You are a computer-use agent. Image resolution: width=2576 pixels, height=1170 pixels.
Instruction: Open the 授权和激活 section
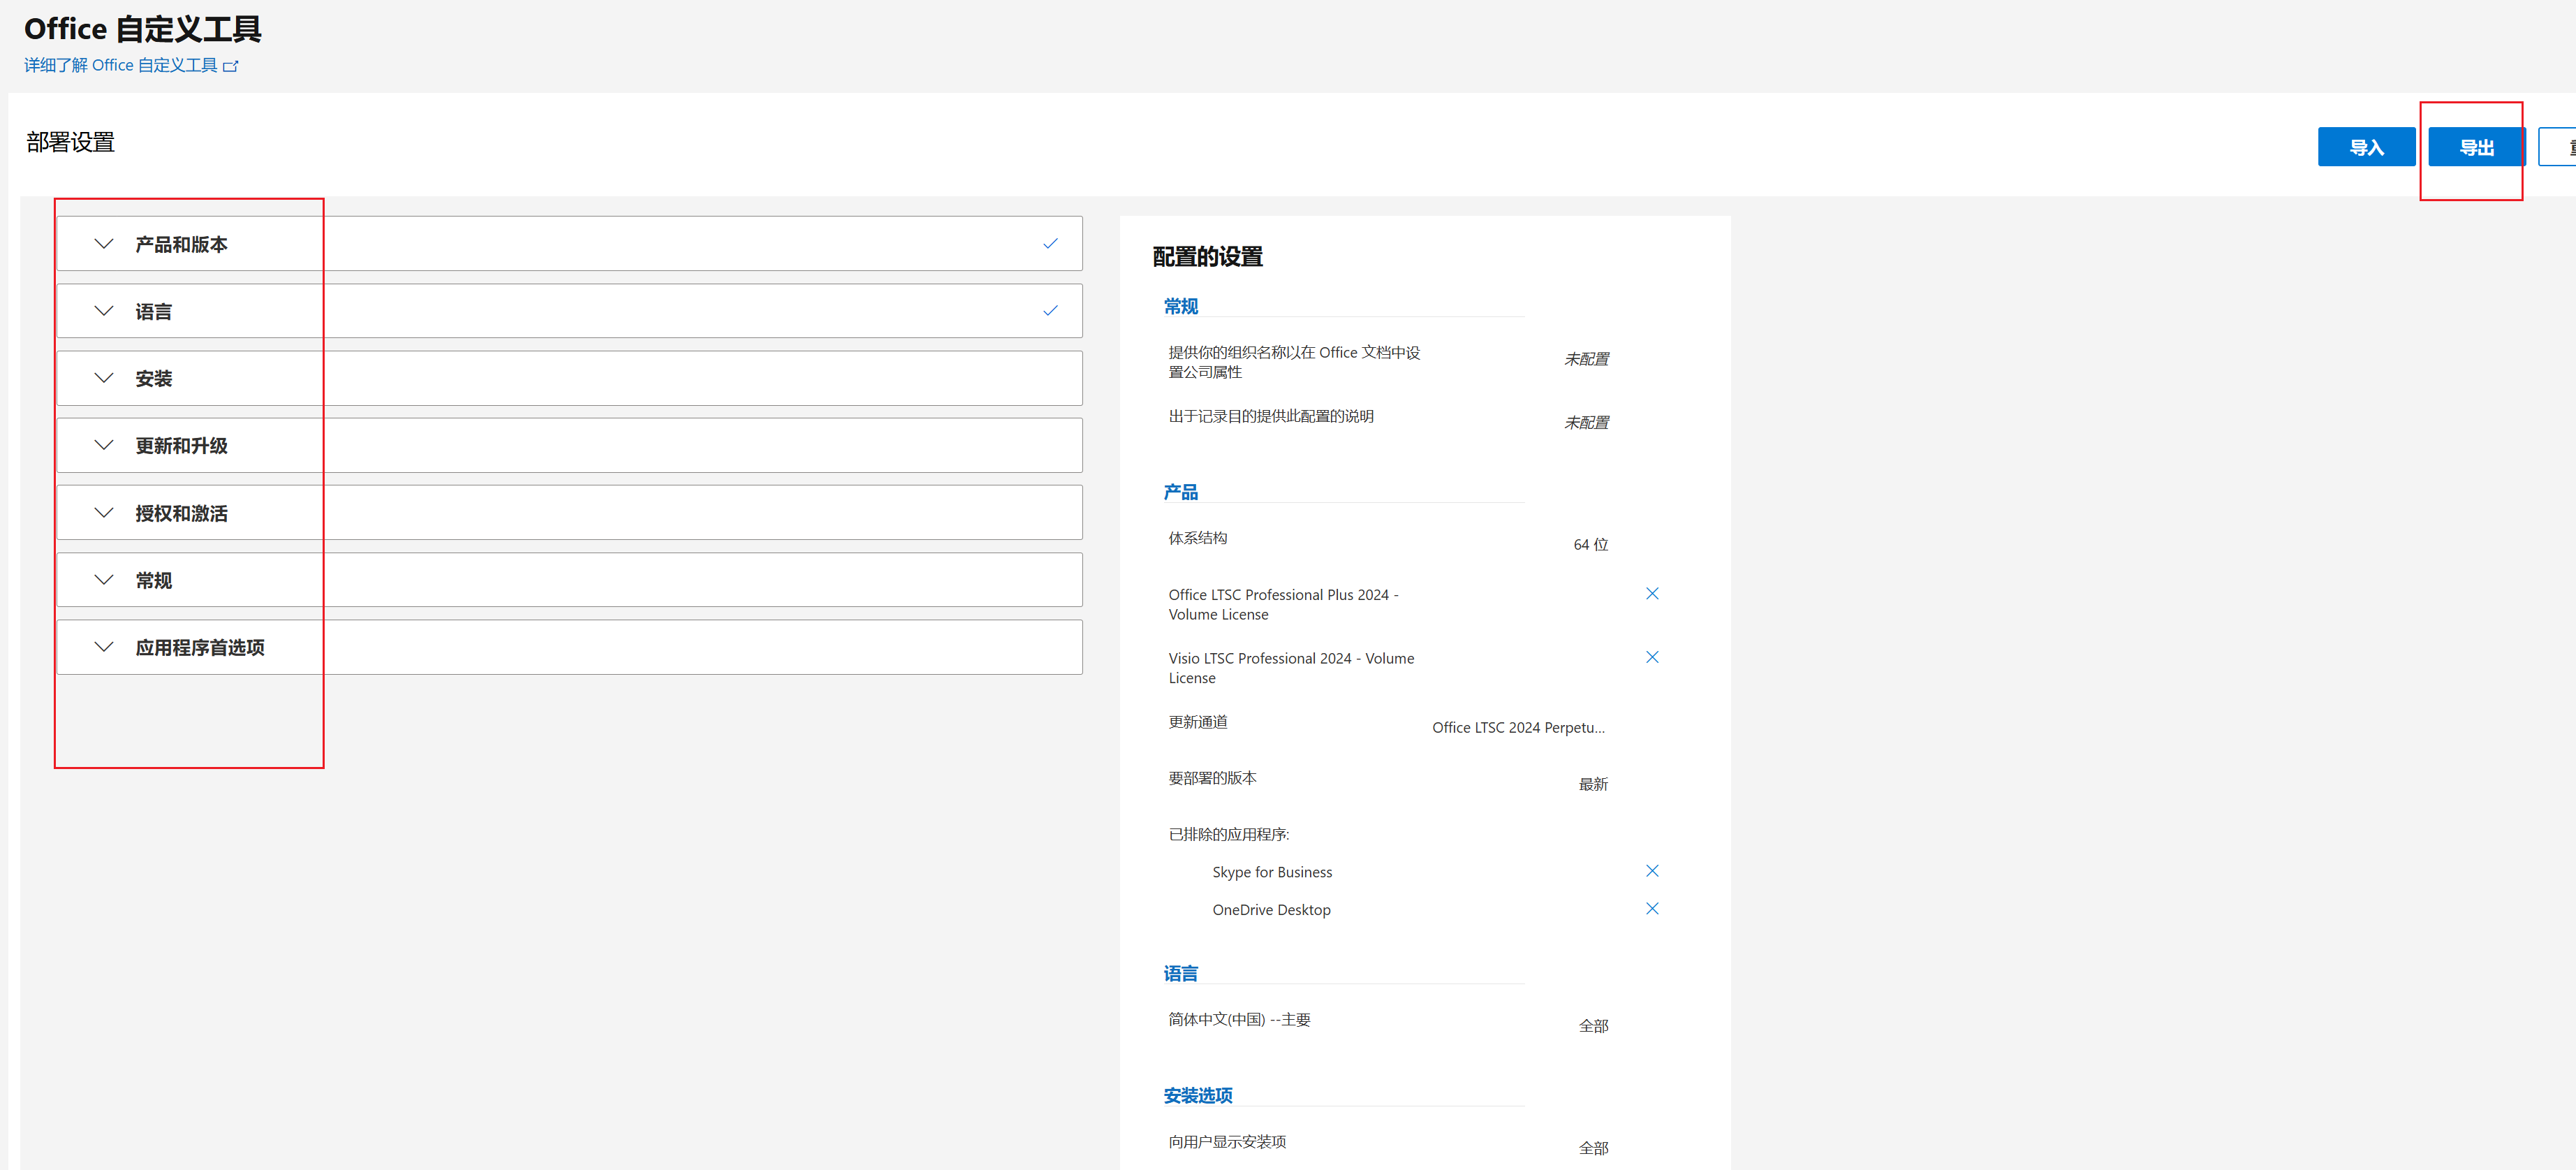pyautogui.click(x=181, y=513)
